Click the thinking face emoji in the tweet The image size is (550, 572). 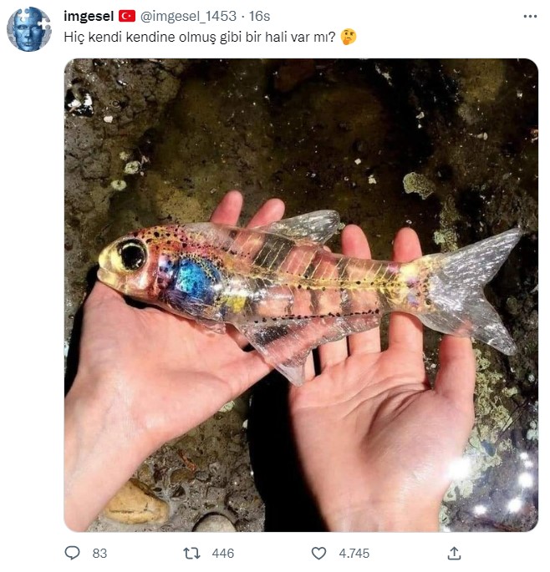(349, 38)
